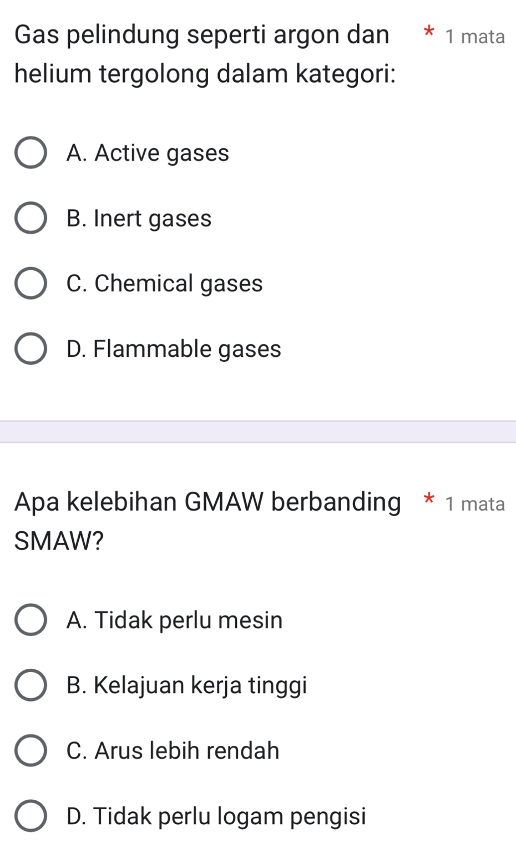Pick the D. Flammable gases radio circle

click(x=31, y=349)
